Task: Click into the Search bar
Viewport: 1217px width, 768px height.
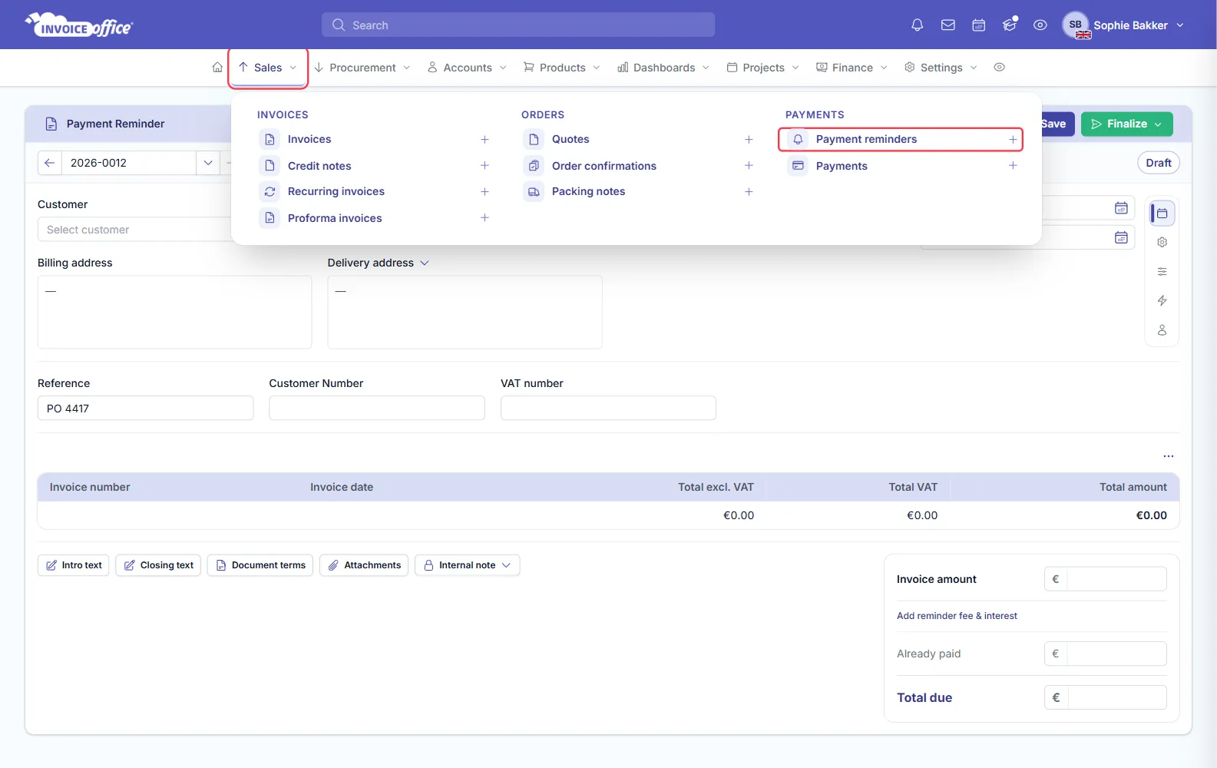Action: (x=518, y=25)
